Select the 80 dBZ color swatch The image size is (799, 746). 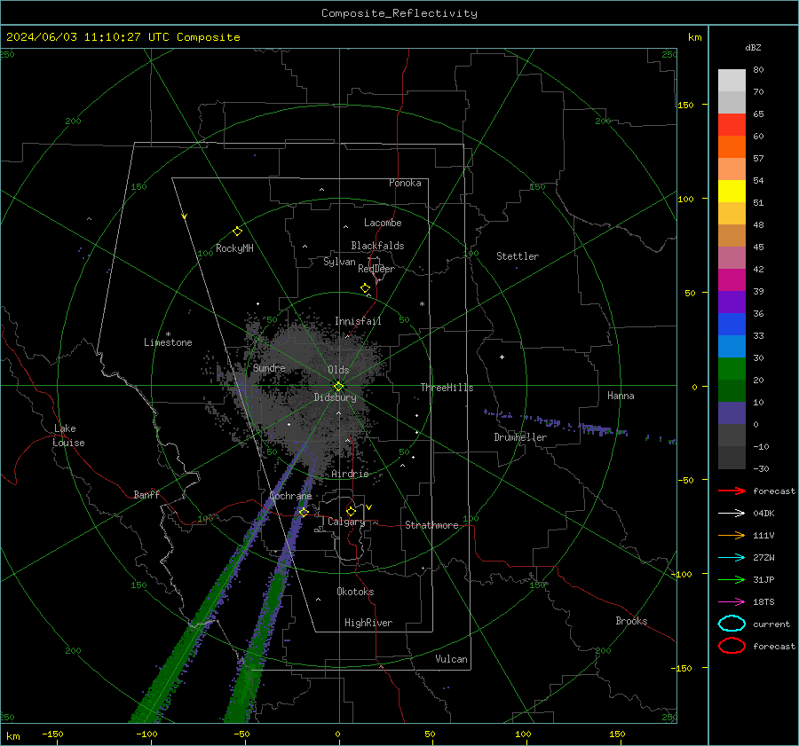[x=732, y=80]
